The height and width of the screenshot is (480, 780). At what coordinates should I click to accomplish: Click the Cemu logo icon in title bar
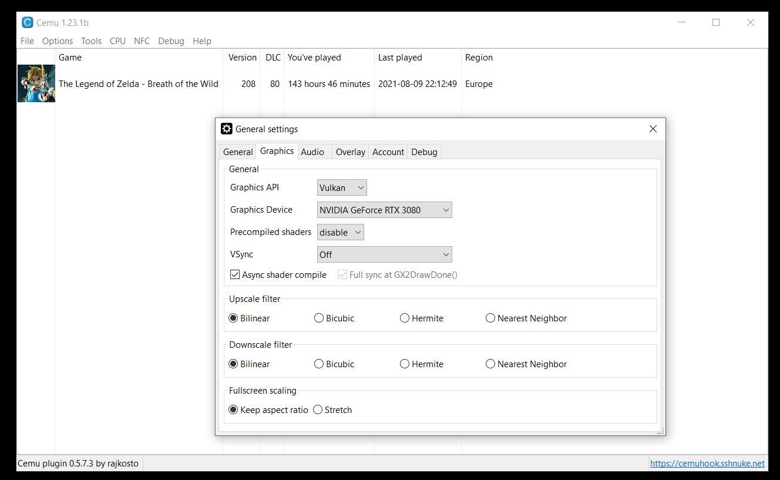tap(27, 22)
